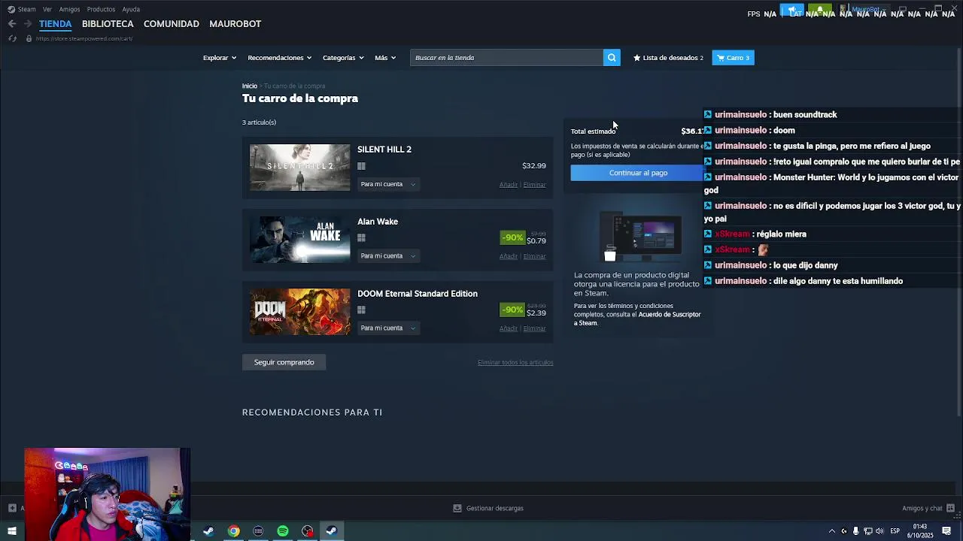Screen dimensions: 963x541
Task: Click Windows platform icon under DOOM Eternal
Action: coord(361,310)
